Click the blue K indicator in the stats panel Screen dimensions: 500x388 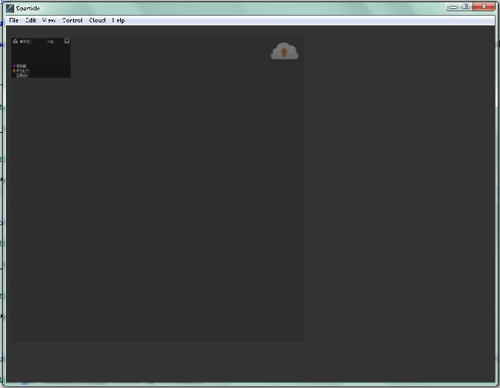pyautogui.click(x=51, y=42)
